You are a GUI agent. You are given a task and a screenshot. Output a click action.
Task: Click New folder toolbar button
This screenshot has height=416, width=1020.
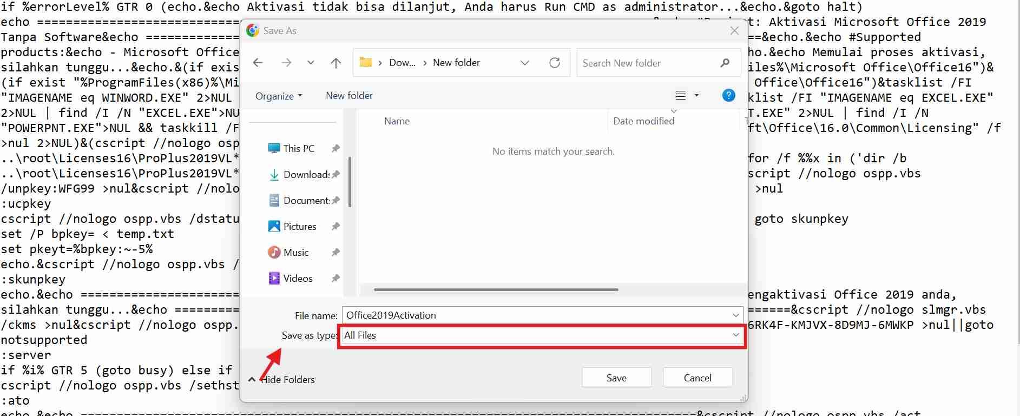coord(349,96)
